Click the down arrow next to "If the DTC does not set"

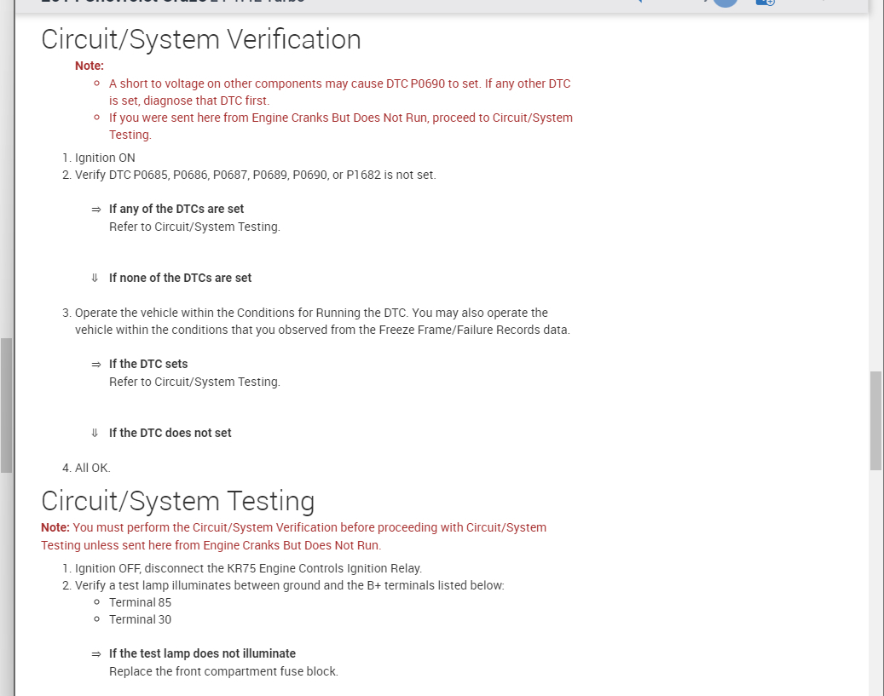(95, 433)
